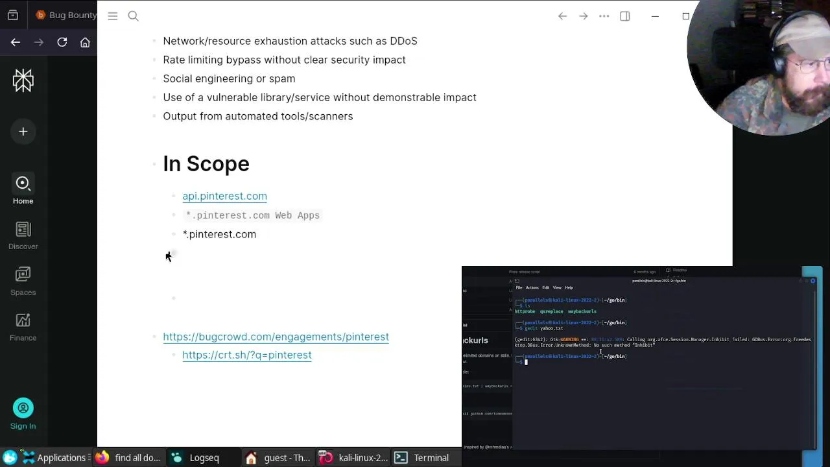
Task: Reload the page in the browser
Action: click(62, 42)
